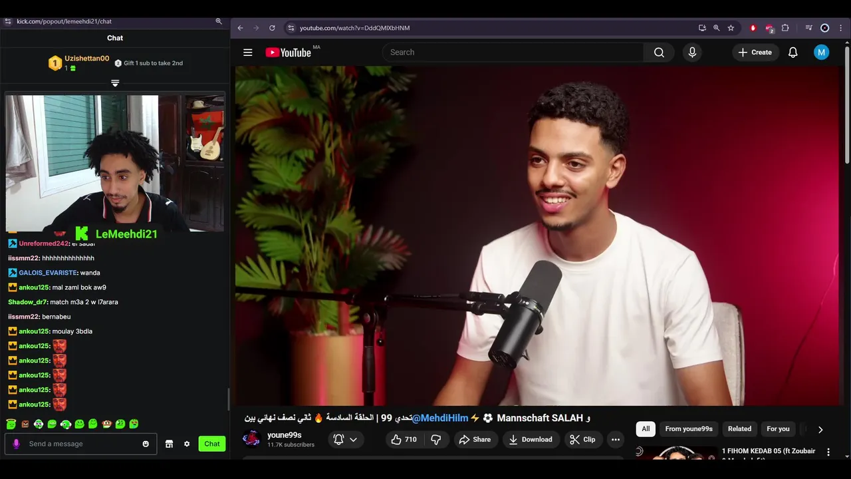Screen dimensions: 851x479
Task: Select the From youne99s chip
Action: point(689,429)
